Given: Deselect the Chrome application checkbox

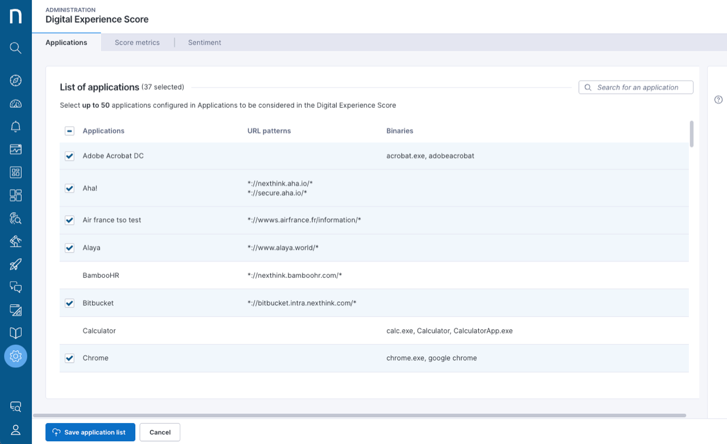Looking at the screenshot, I should pyautogui.click(x=69, y=358).
